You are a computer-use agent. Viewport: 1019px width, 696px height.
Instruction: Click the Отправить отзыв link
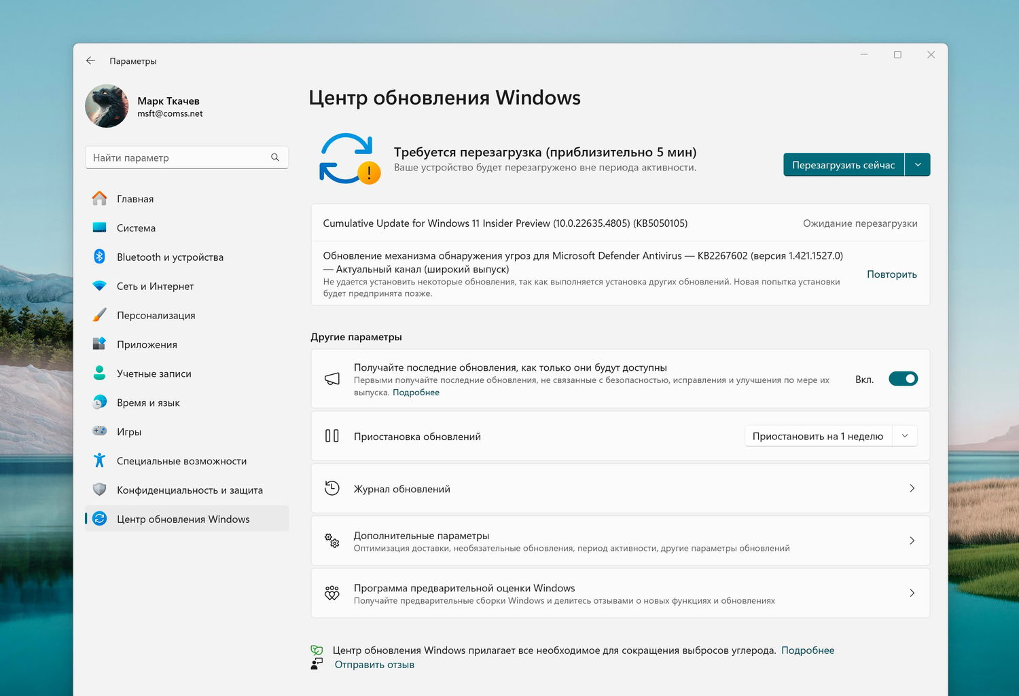pos(374,664)
